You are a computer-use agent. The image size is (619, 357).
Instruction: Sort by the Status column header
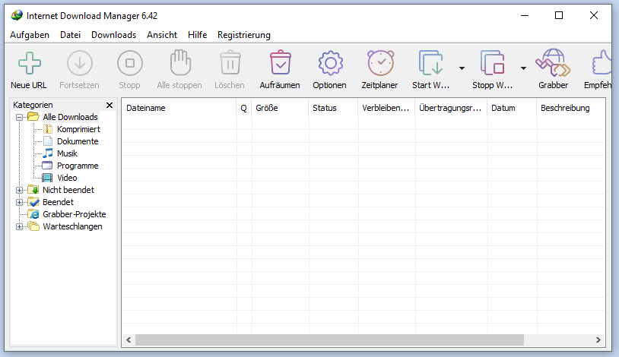(334, 108)
